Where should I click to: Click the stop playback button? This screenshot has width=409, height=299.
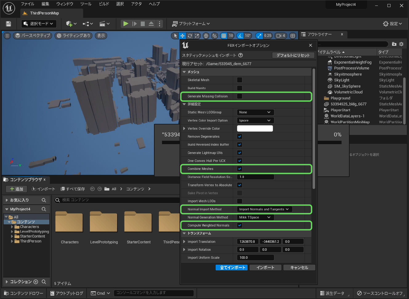pyautogui.click(x=143, y=24)
